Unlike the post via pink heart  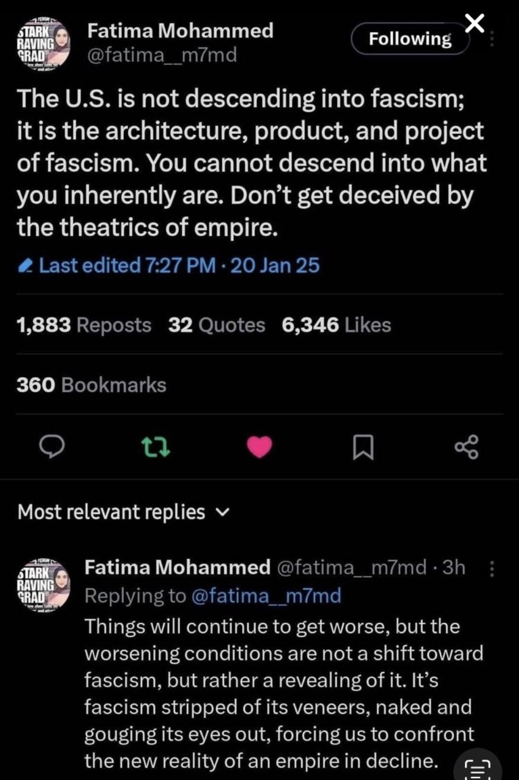(x=259, y=447)
